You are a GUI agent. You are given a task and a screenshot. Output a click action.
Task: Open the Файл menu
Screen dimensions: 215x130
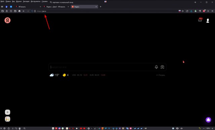[x=2, y=1]
